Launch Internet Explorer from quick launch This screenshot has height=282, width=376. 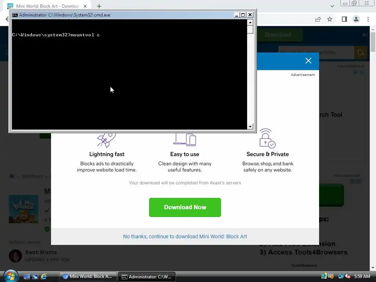44,276
